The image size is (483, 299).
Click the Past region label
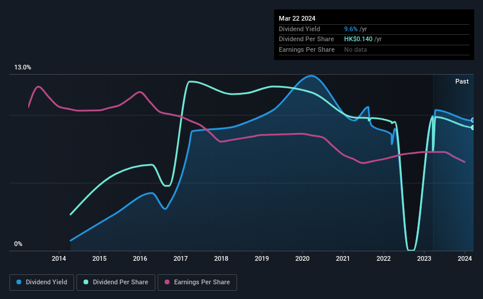[462, 81]
